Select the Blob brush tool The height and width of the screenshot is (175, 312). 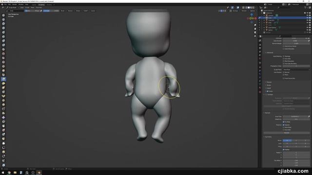pyautogui.click(x=3, y=45)
